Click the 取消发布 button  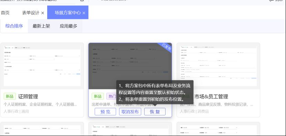[130, 112]
